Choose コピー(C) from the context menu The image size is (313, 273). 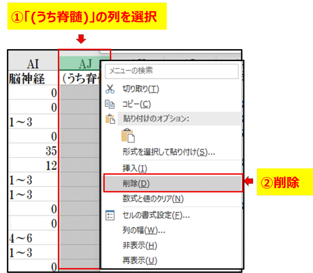137,104
